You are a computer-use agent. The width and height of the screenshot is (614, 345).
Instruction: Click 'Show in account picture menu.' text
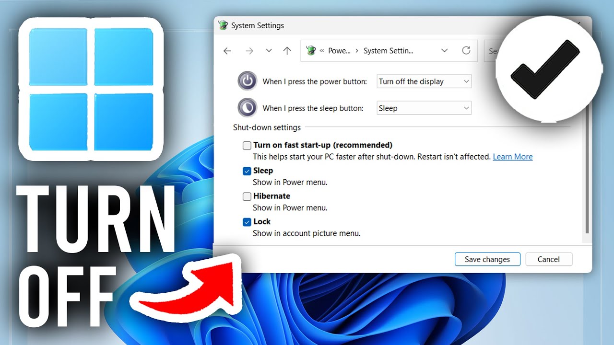pyautogui.click(x=307, y=233)
